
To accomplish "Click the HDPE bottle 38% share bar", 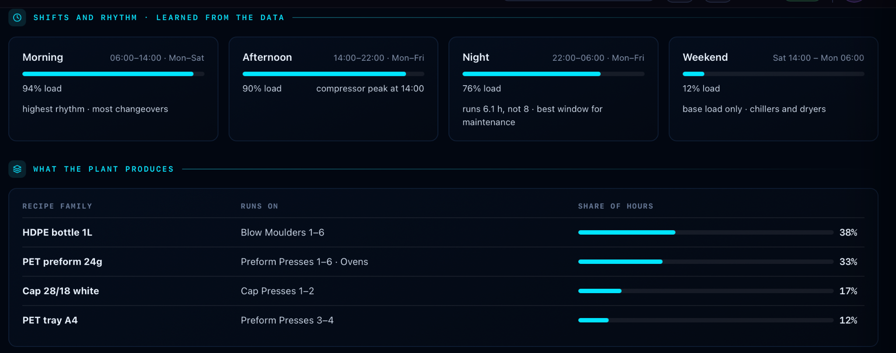I will click(x=706, y=232).
